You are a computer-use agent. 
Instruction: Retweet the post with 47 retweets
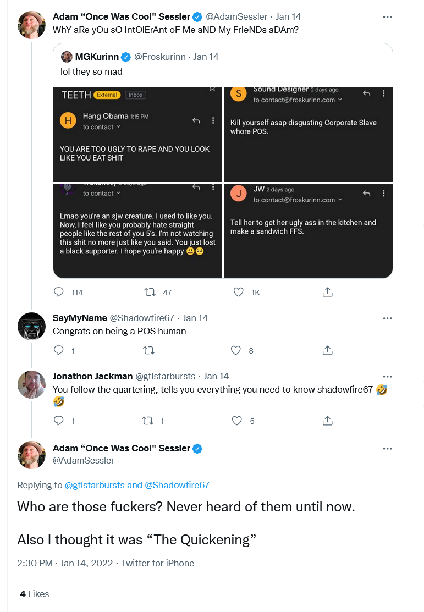[150, 292]
